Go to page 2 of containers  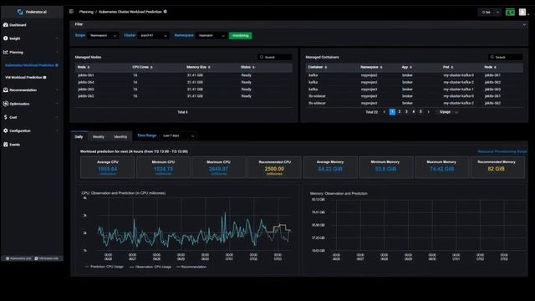[x=400, y=112]
